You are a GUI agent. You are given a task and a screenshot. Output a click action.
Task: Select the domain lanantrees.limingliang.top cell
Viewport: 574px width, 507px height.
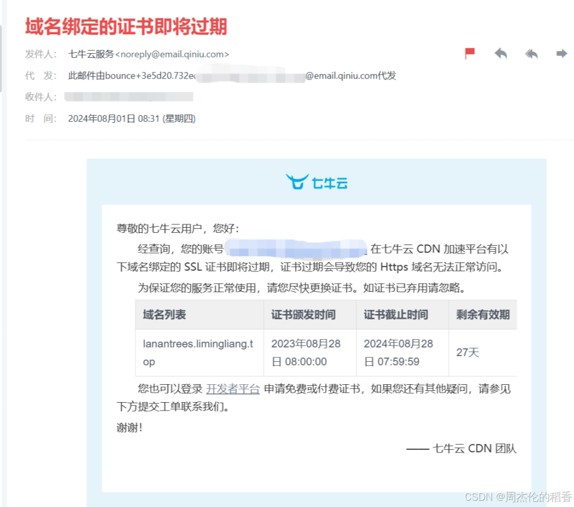[200, 352]
